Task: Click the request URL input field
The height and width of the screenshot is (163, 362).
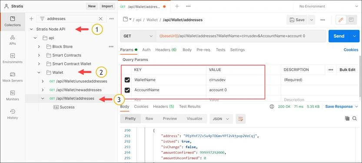Action: [241, 36]
